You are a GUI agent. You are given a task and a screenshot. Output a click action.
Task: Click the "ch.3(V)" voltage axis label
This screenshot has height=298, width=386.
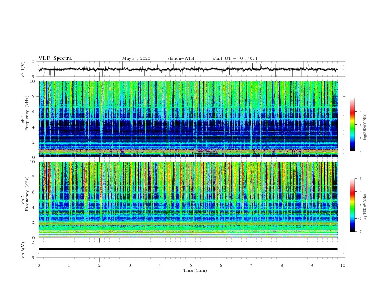tap(23, 250)
